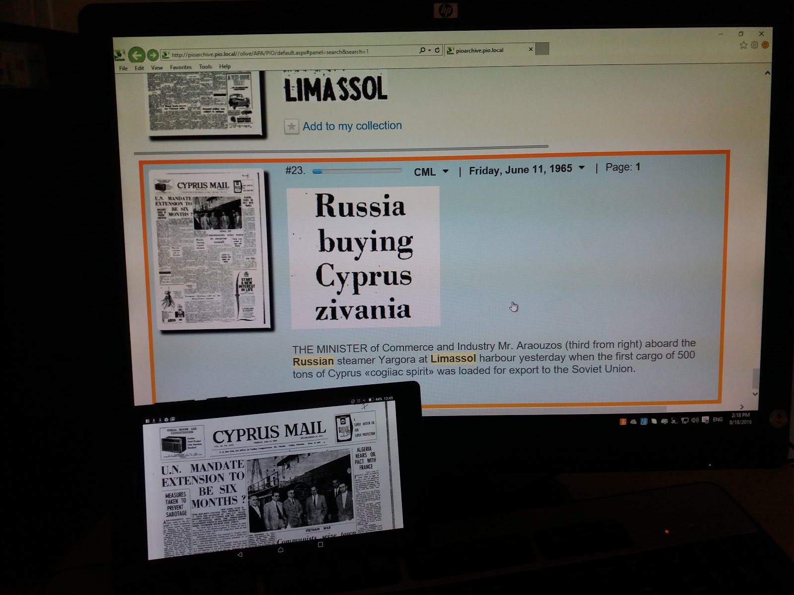The width and height of the screenshot is (794, 595).
Task: Open a new blank tab
Action: 543,49
